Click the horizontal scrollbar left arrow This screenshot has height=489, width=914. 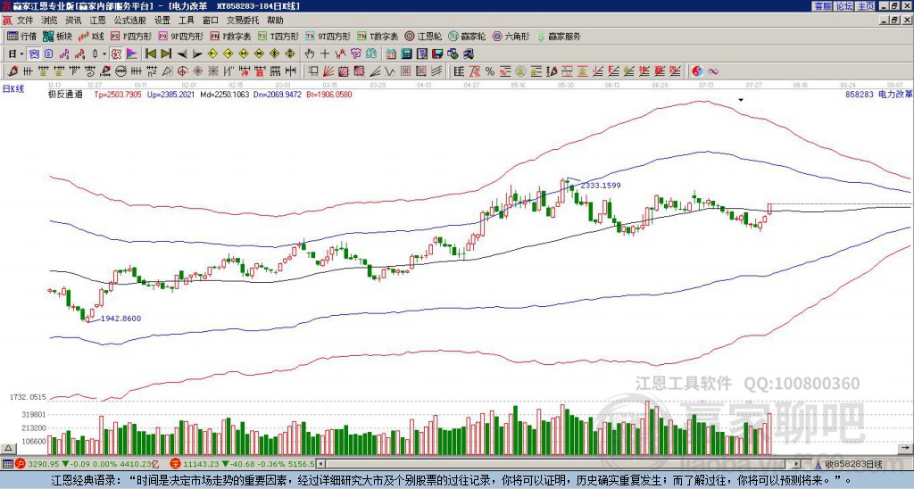(x=320, y=464)
